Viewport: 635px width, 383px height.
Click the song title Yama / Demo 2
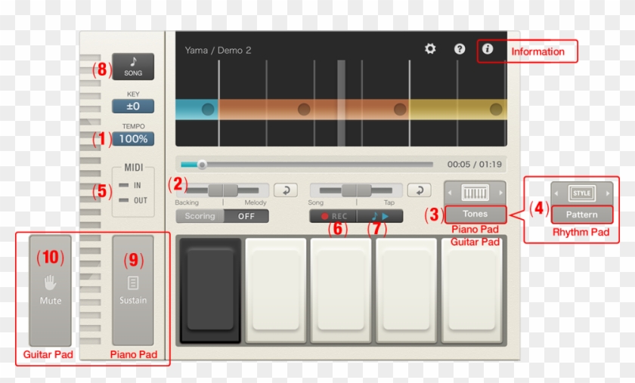[x=218, y=50]
